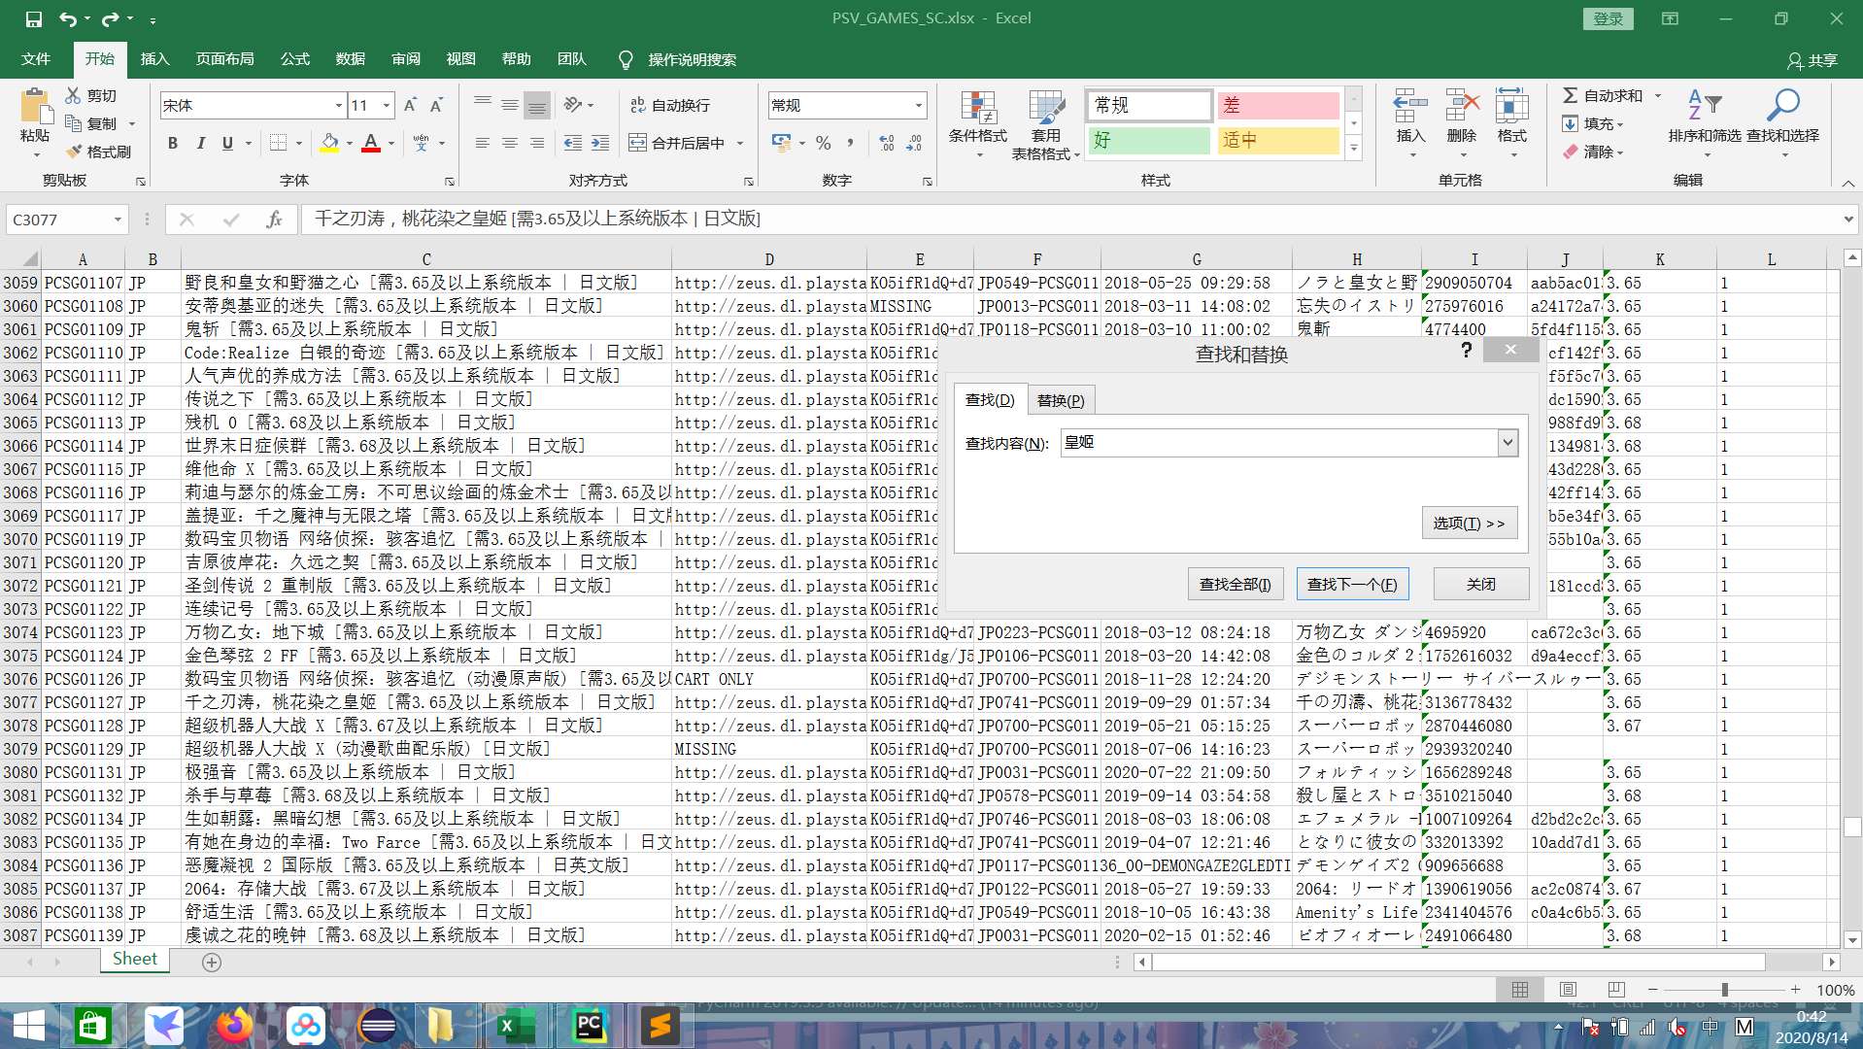Apply yellow fill color bucket
The height and width of the screenshot is (1049, 1863).
click(x=329, y=143)
